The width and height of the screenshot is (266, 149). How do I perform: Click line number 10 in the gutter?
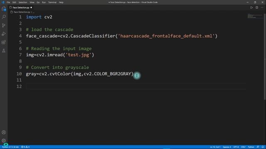(19, 74)
